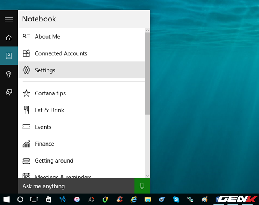Click the Finance chart icon
The height and width of the screenshot is (205, 259).
(x=26, y=144)
